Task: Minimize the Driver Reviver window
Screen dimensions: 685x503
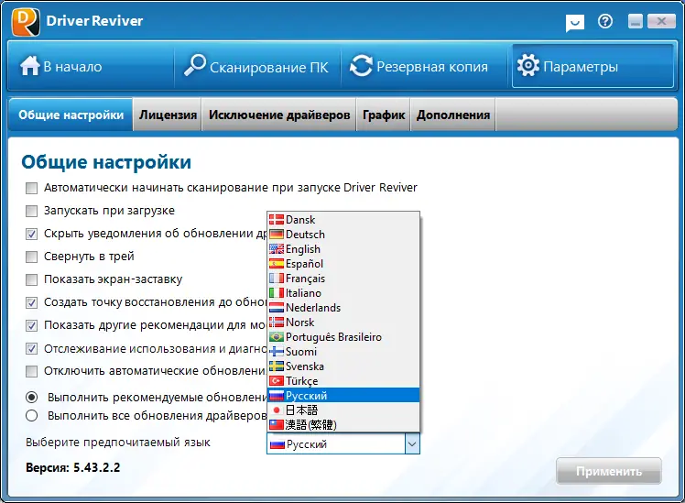Action: [x=636, y=21]
